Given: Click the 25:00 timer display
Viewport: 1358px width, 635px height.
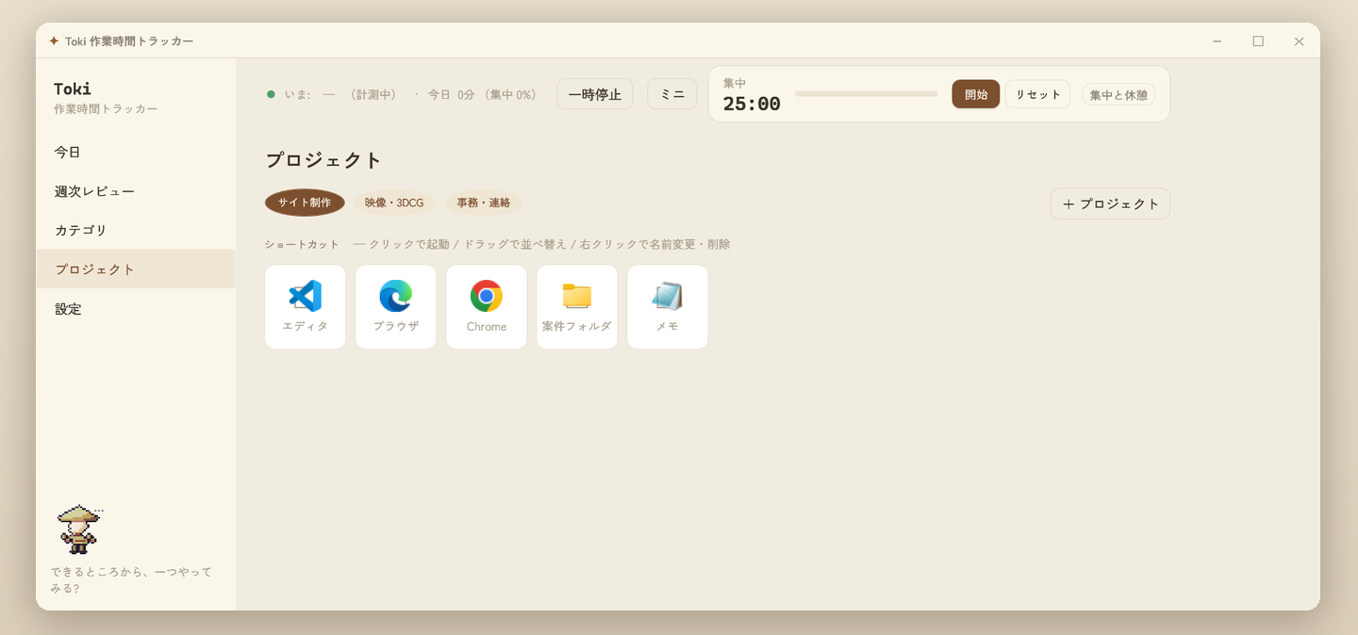Looking at the screenshot, I should click(752, 104).
